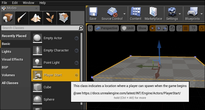This screenshot has width=205, height=110.
Task: Select the Empty Character thumbnail
Action: [x=37, y=50]
